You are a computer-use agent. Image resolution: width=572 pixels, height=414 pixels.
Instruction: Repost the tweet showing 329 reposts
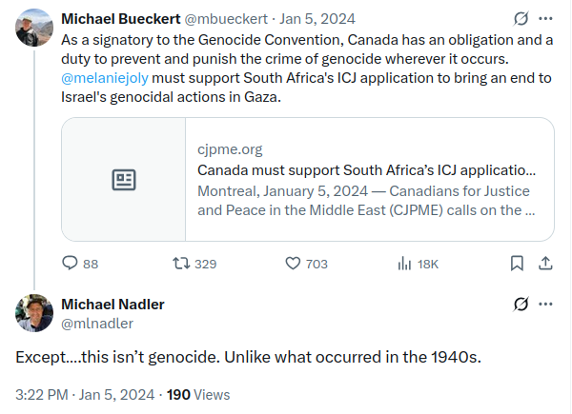181,263
